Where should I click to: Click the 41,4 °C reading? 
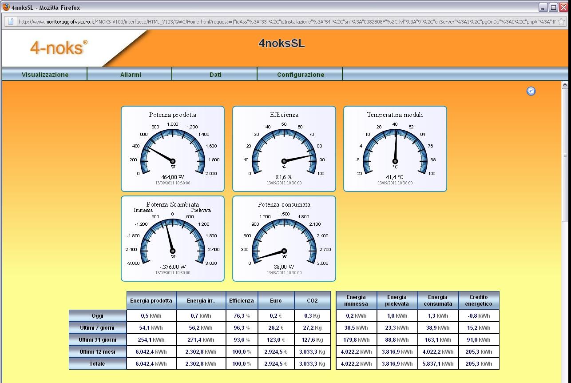pyautogui.click(x=395, y=177)
